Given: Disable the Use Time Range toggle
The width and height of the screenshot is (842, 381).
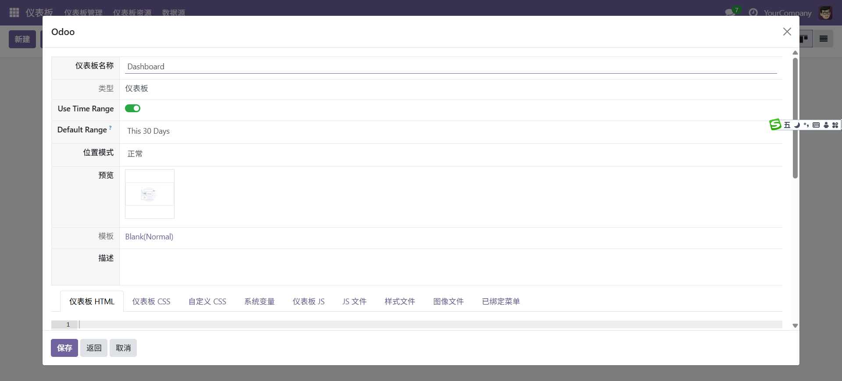Looking at the screenshot, I should 132,108.
